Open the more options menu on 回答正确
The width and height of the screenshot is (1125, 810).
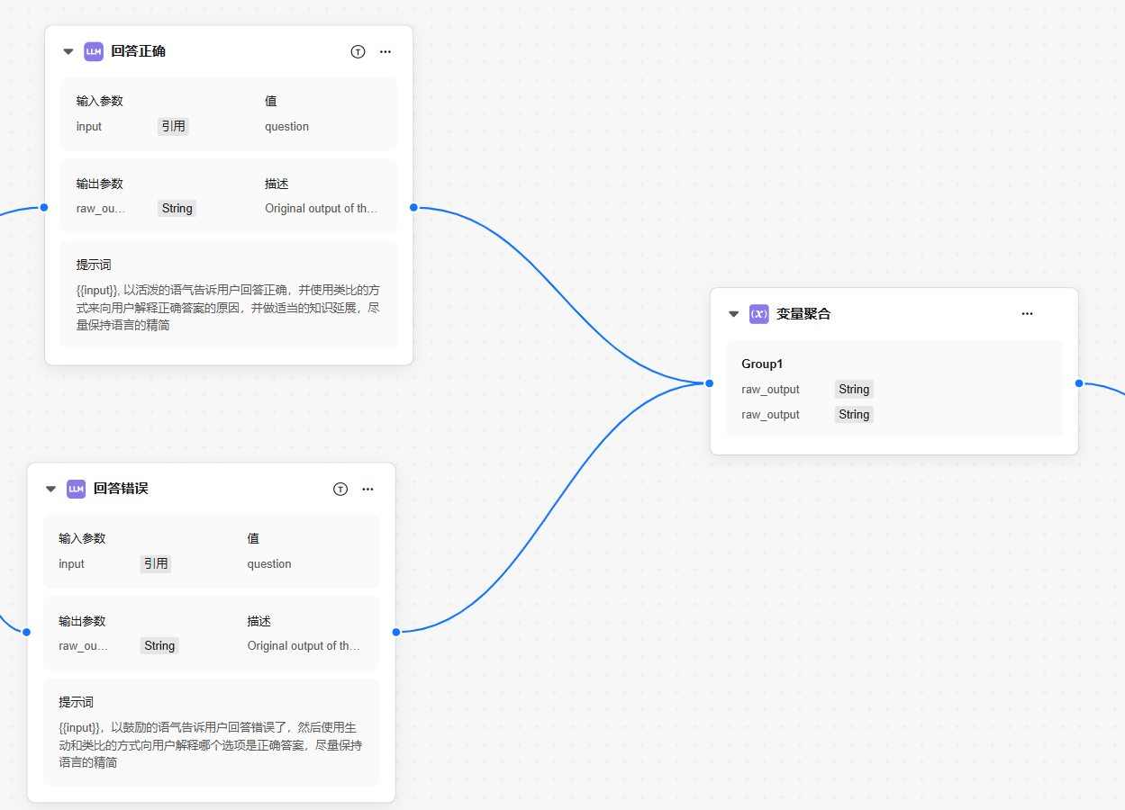coord(386,51)
